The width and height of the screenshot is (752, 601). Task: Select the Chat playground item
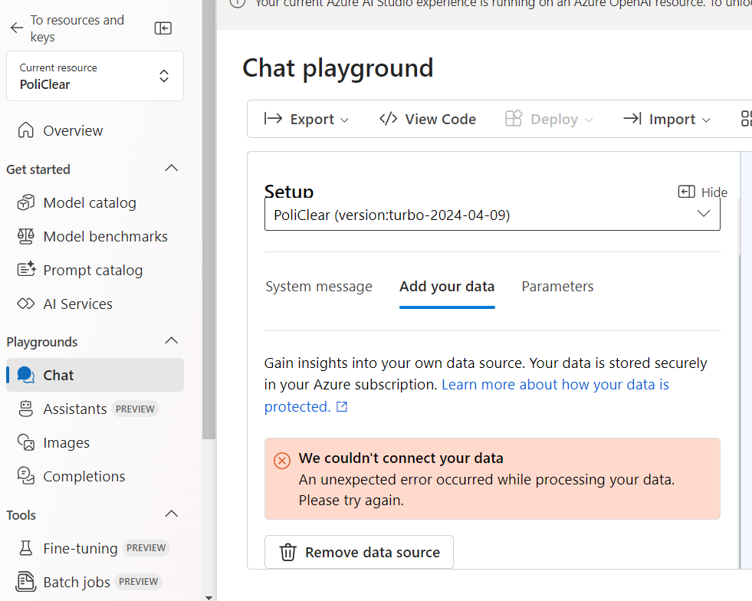point(95,375)
